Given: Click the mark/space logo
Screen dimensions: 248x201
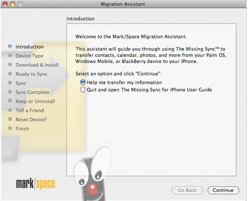Looking at the screenshot, I should (35, 184).
